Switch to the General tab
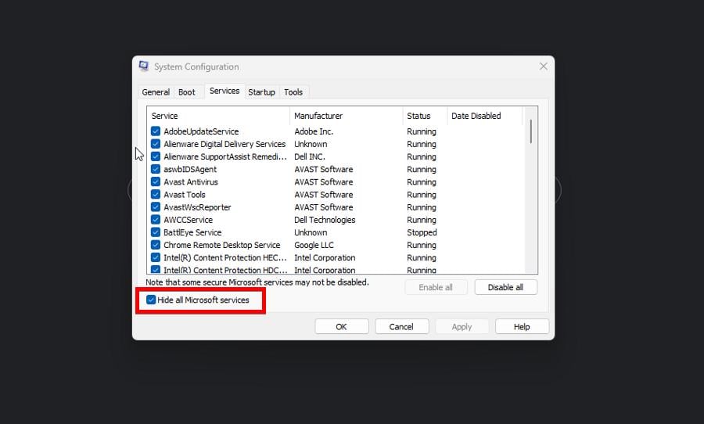Viewport: 704px width, 424px height. tap(156, 92)
